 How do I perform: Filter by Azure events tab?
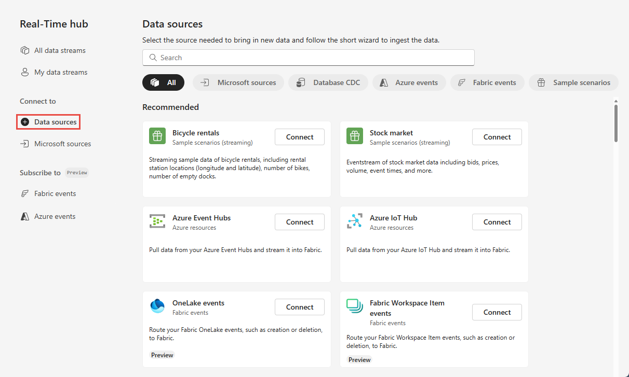pos(409,82)
